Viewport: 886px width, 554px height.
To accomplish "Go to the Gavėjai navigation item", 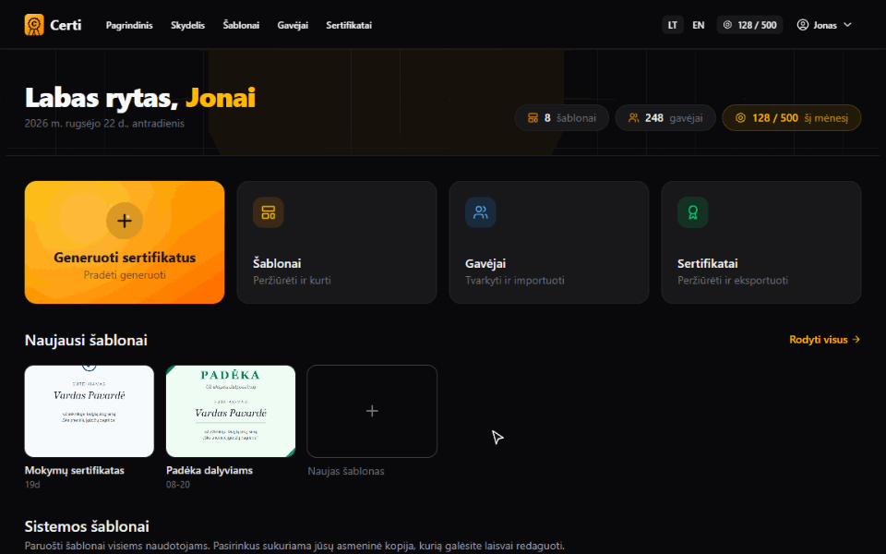I will pyautogui.click(x=293, y=25).
